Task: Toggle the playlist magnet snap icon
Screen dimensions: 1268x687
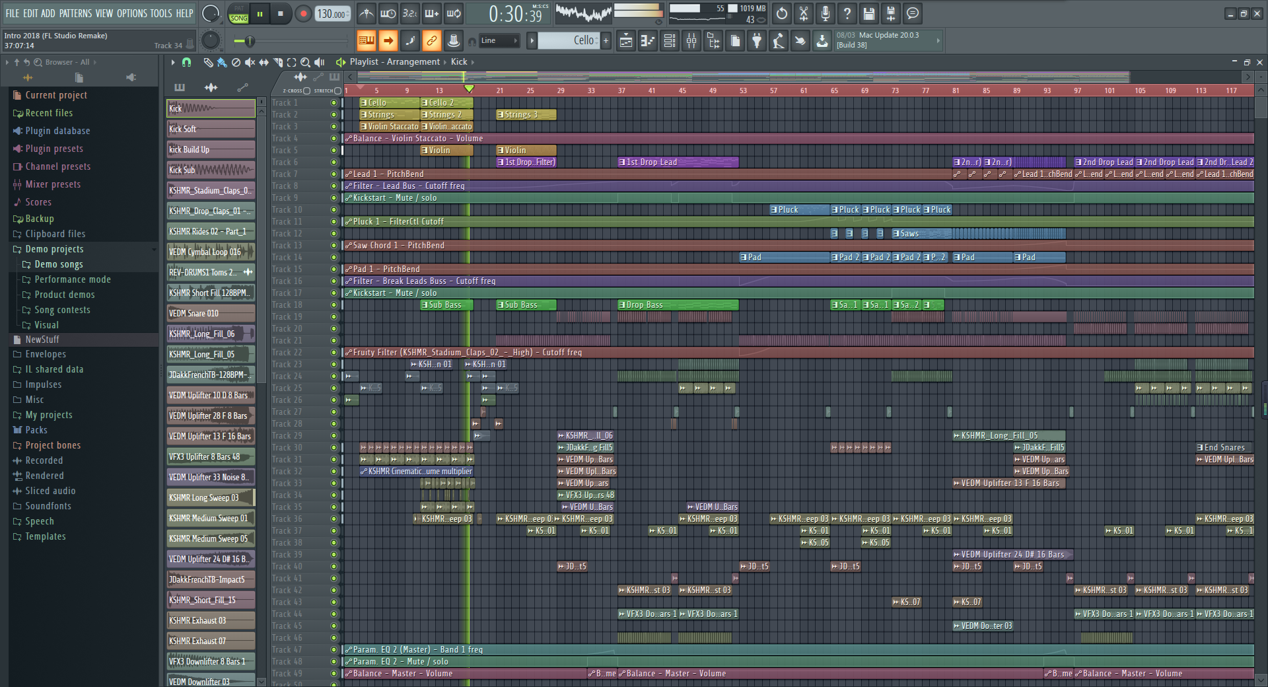Action: click(187, 62)
